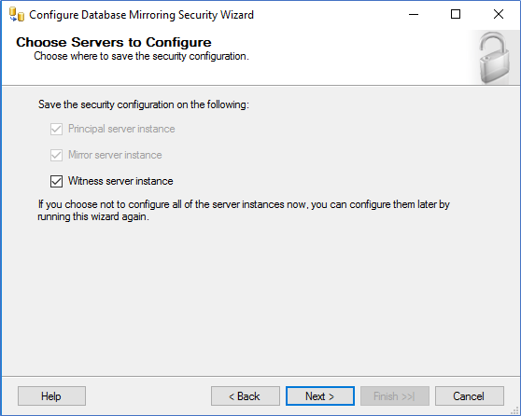Click the 'Save the security configuration' instruction text

[144, 104]
